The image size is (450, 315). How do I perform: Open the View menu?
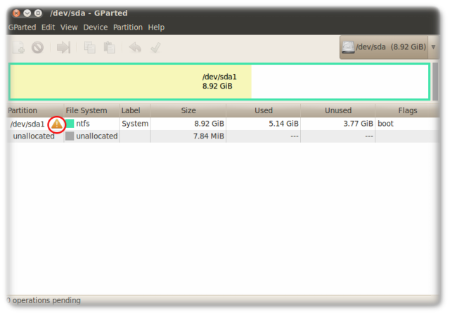click(x=69, y=27)
